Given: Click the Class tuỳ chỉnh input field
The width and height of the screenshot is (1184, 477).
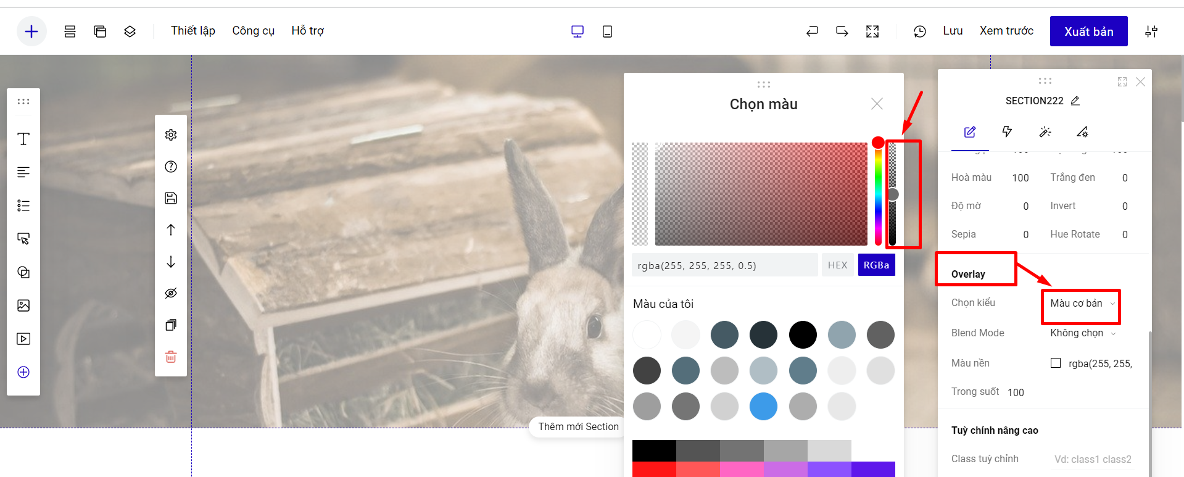Looking at the screenshot, I should click(1093, 459).
